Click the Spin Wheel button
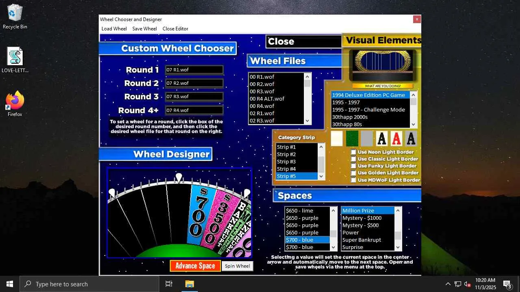The image size is (520, 292). tap(237, 266)
